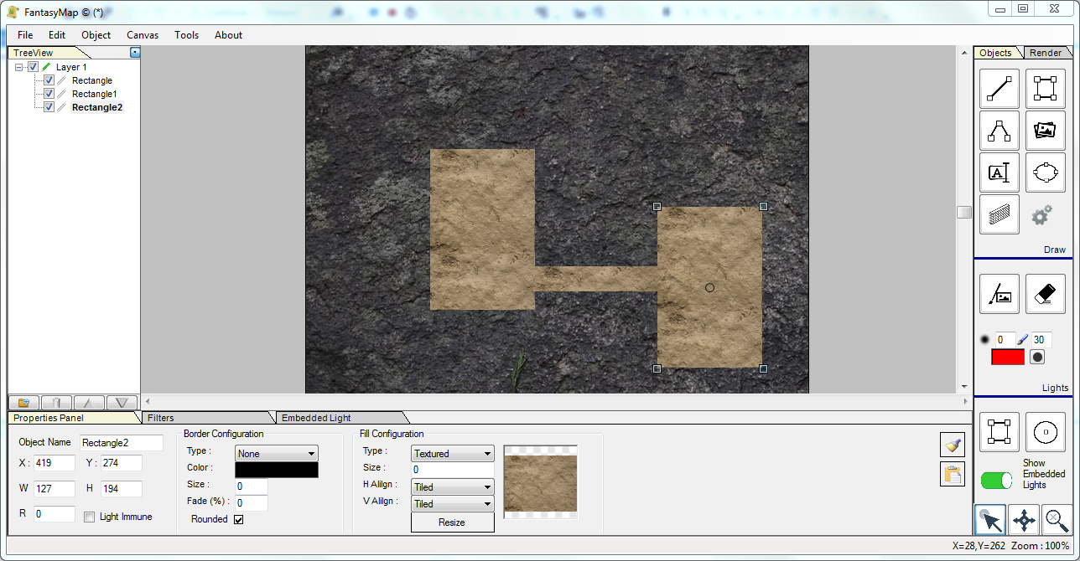Viewport: 1080px width, 561px height.
Task: Open the About menu
Action: (x=228, y=35)
